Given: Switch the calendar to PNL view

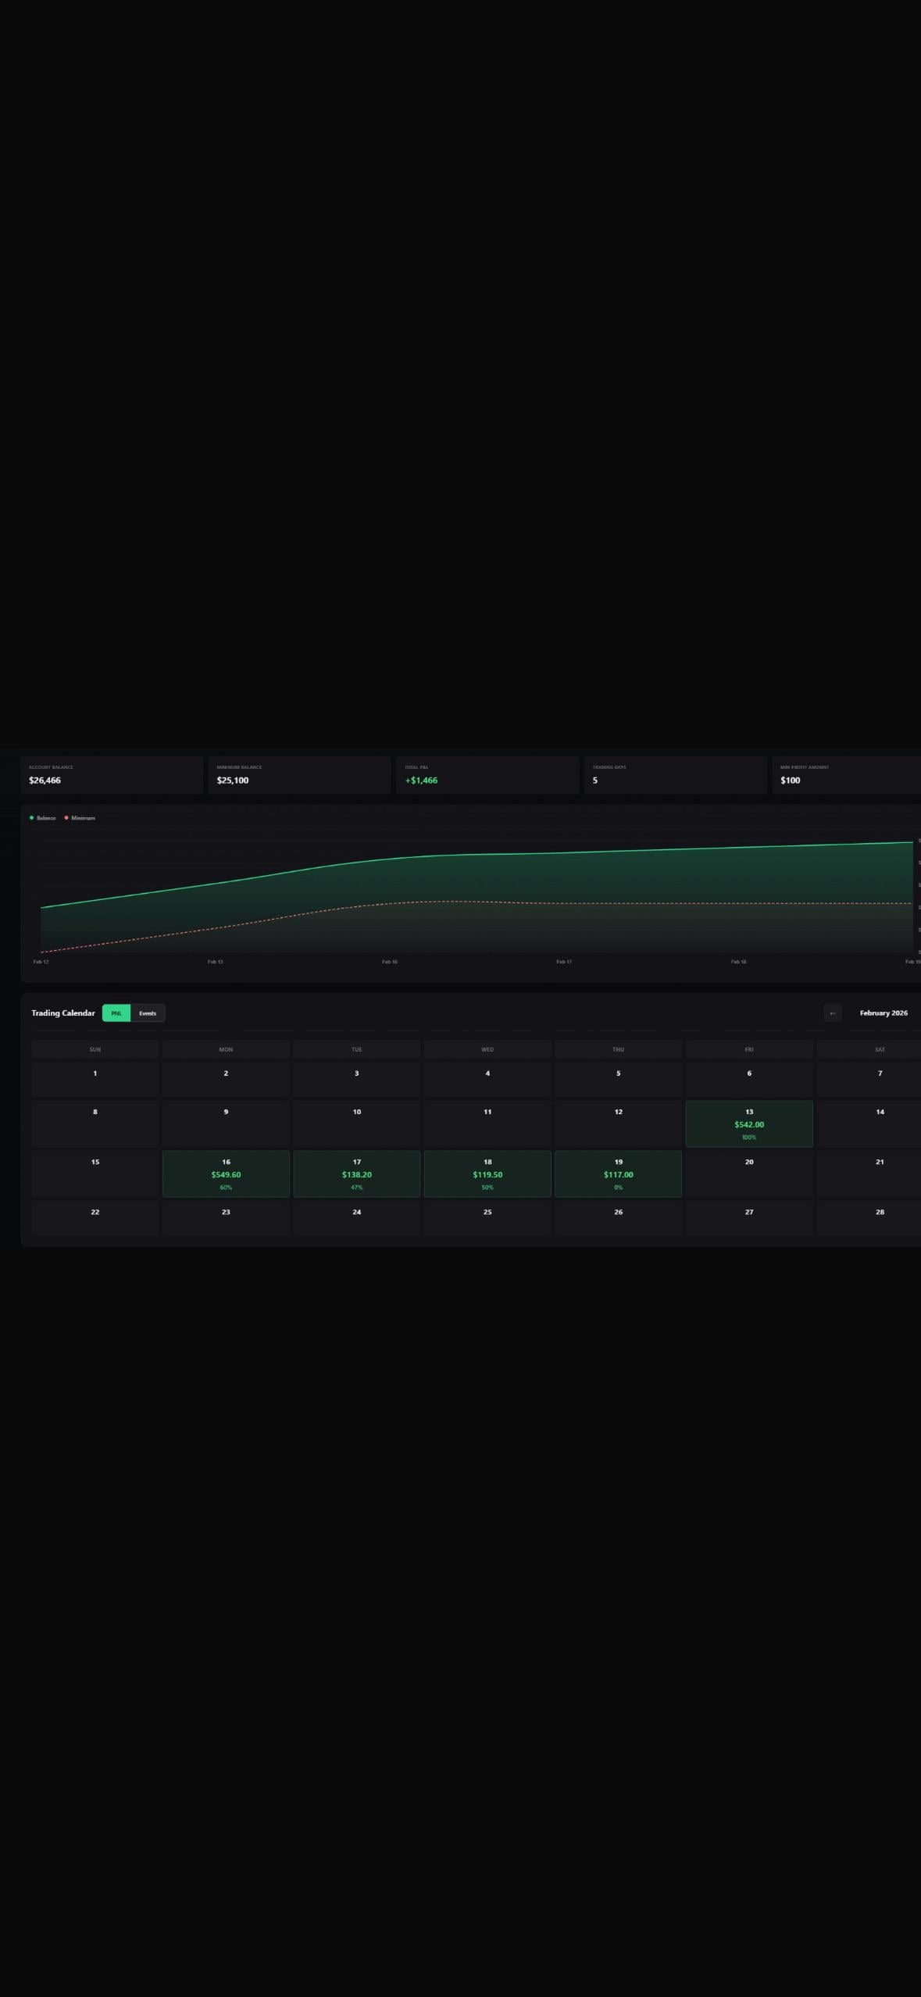Looking at the screenshot, I should click(116, 1013).
